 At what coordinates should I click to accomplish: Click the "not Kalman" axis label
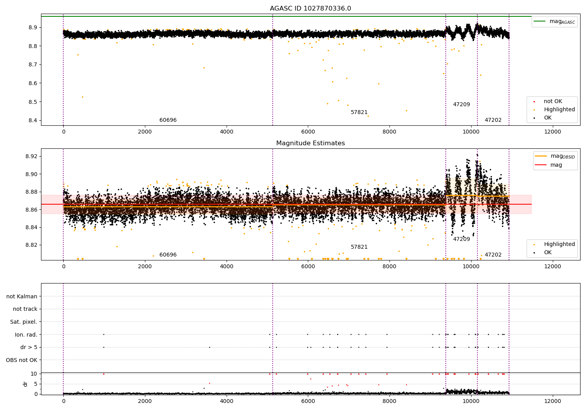pos(22,296)
